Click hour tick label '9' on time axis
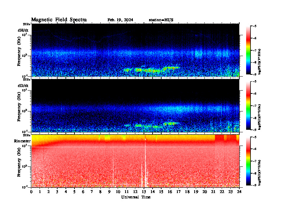The width and height of the screenshot is (285, 220). [109, 192]
